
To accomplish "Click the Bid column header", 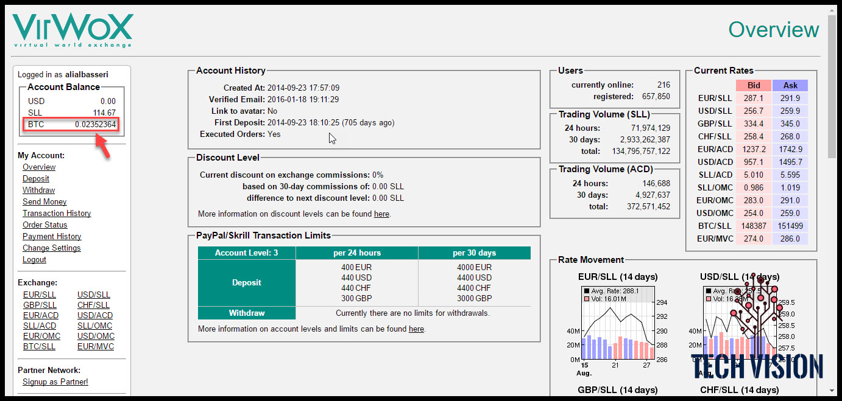I will [754, 86].
